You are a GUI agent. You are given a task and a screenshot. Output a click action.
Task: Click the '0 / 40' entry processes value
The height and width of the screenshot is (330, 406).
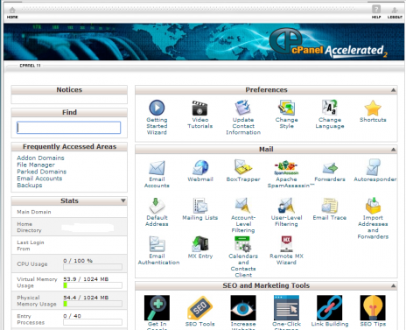73,316
